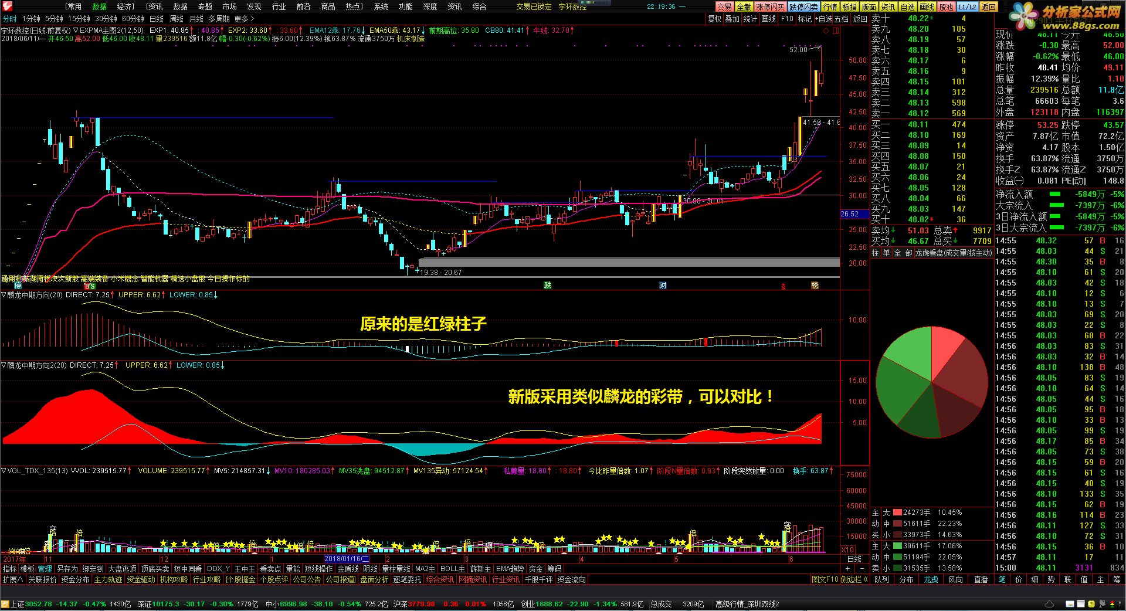The width and height of the screenshot is (1126, 611).
Task: Open the 行业 menu
Action: click(279, 6)
